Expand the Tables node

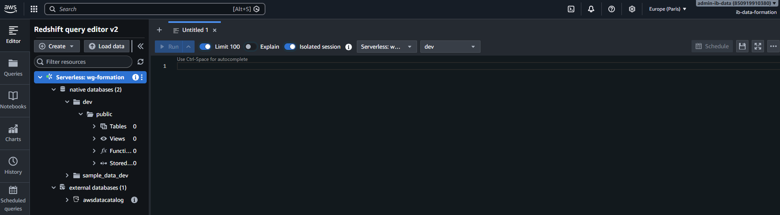coord(94,126)
